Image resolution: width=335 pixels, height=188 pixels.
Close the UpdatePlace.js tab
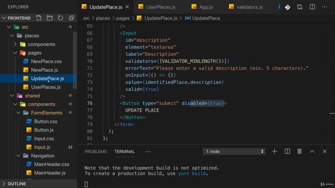pyautogui.click(x=127, y=7)
